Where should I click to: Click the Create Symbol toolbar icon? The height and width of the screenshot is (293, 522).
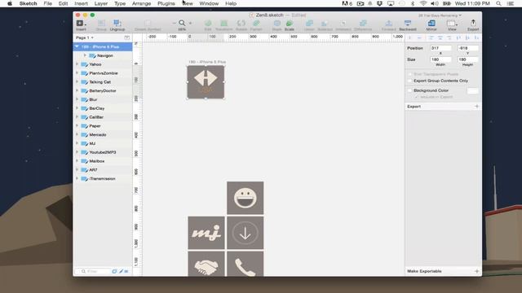coord(148,24)
